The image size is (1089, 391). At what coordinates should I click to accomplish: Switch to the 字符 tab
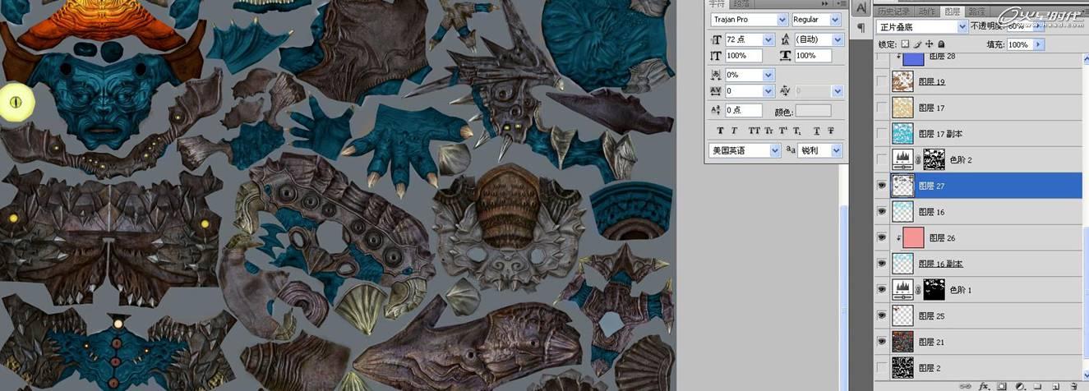(717, 4)
